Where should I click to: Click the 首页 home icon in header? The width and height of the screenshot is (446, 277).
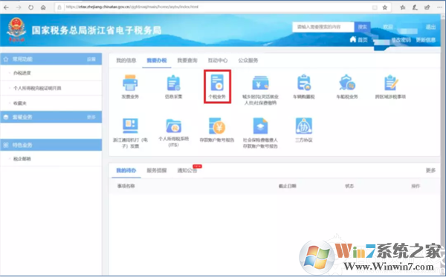[x=352, y=39]
